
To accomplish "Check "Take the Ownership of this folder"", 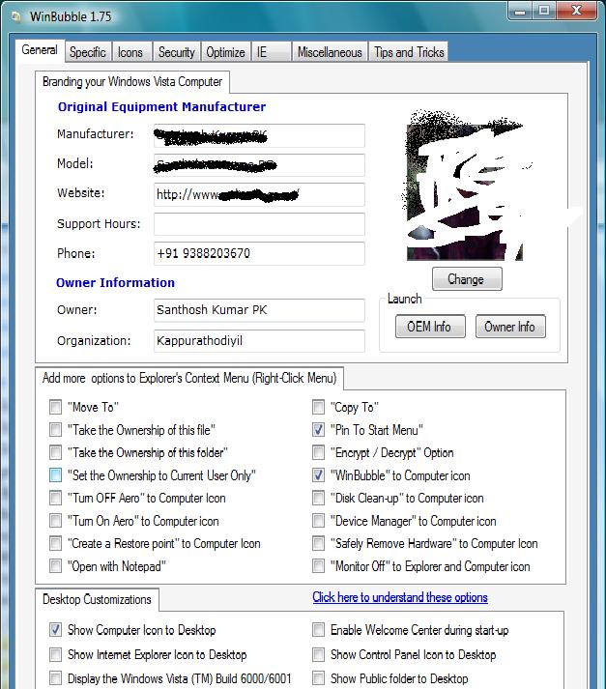I will tap(55, 452).
